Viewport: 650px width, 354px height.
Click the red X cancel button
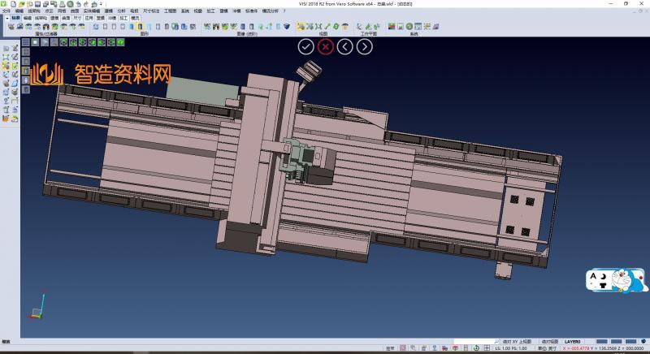326,46
